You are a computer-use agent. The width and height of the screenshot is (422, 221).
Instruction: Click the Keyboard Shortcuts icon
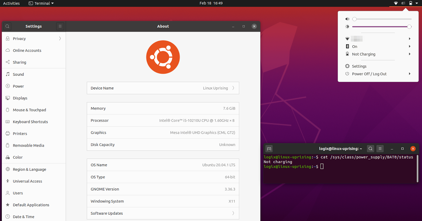tap(8, 122)
